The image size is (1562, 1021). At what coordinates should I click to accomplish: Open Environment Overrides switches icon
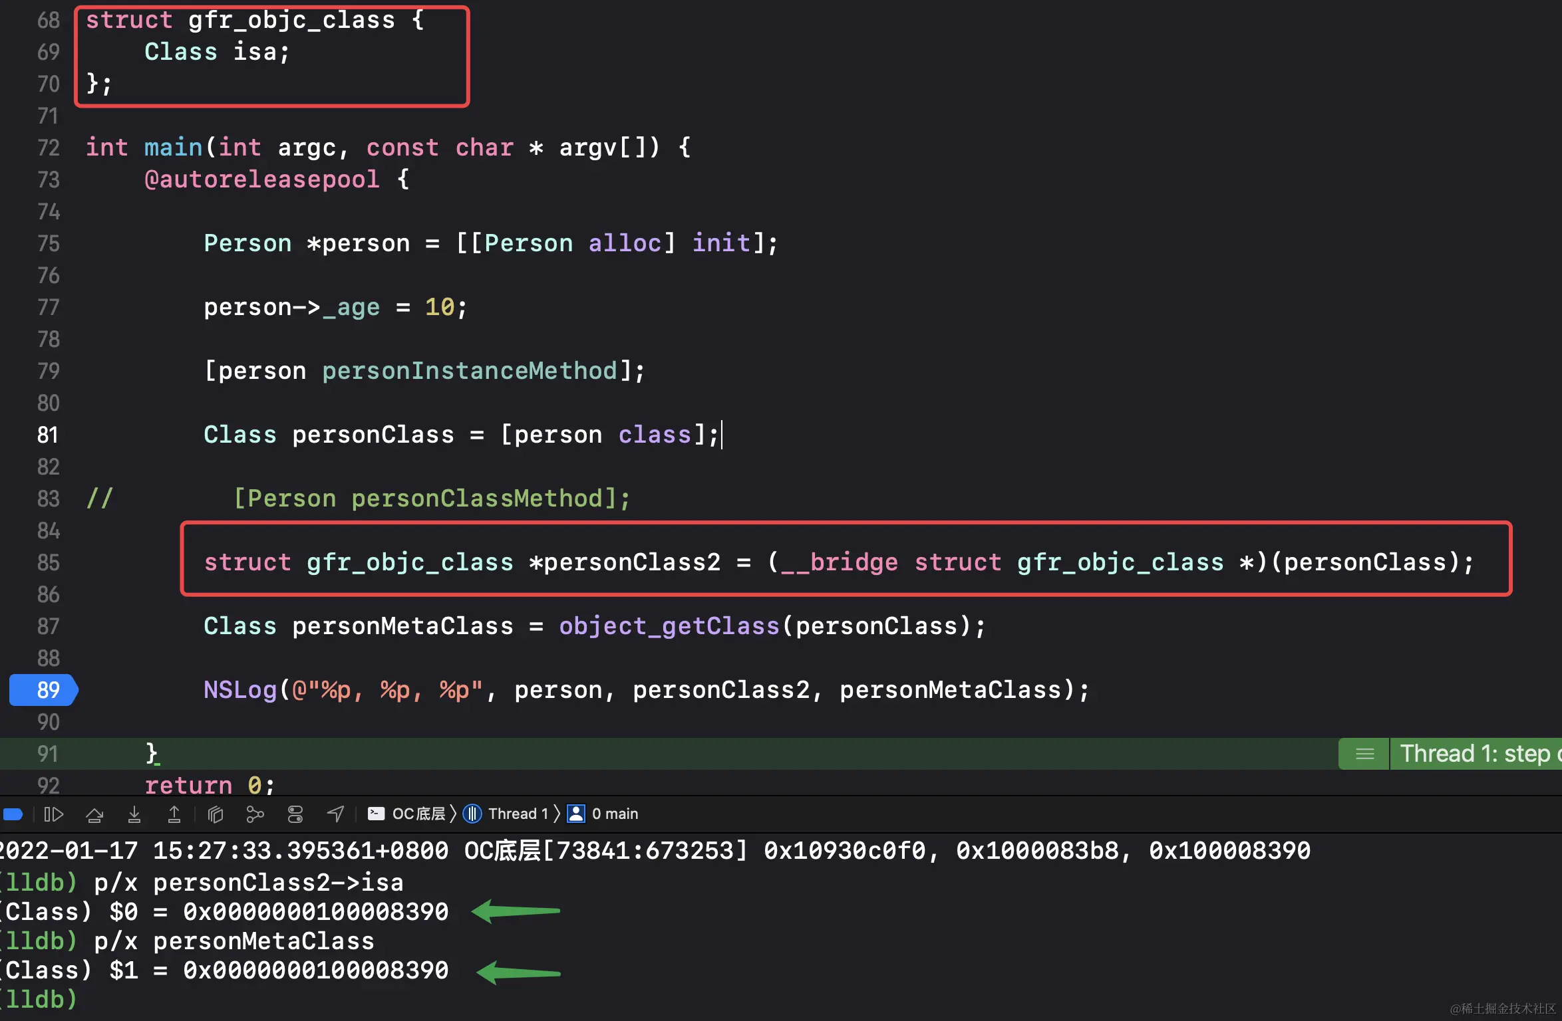[295, 814]
